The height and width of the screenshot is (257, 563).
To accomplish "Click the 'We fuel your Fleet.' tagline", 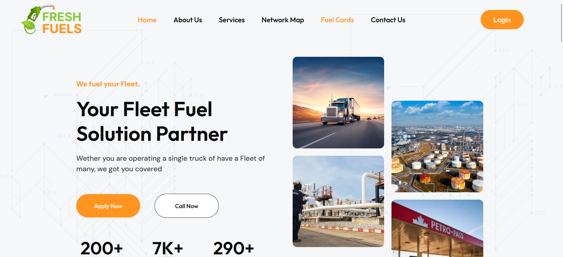I will click(x=108, y=84).
